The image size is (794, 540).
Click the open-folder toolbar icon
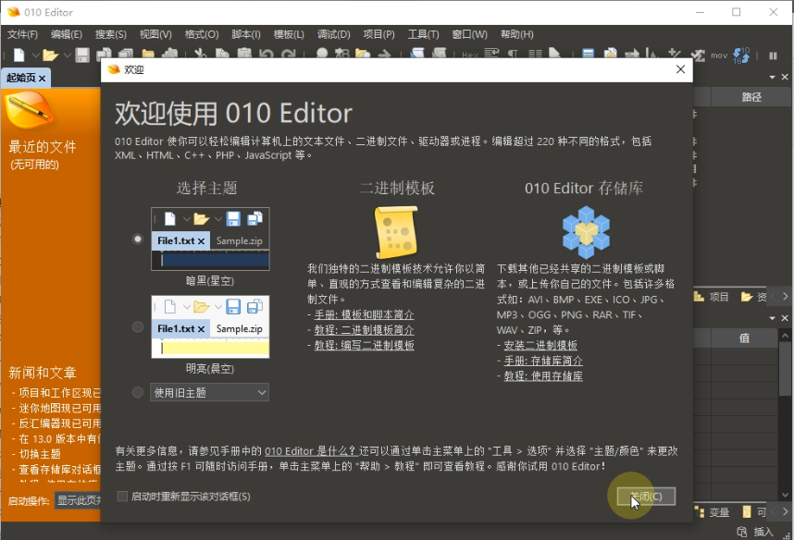pos(50,55)
